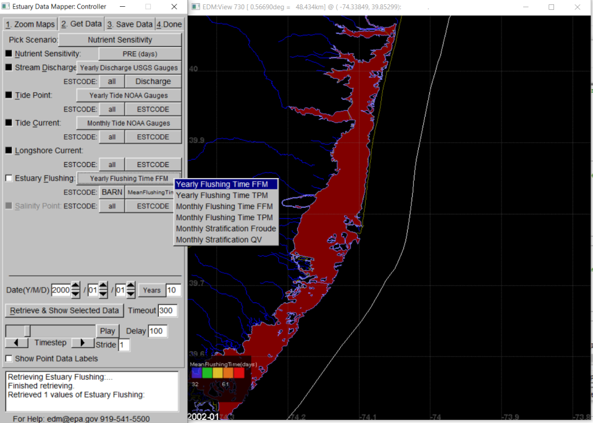The height and width of the screenshot is (423, 593).
Task: Click the timestep slider handle
Action: tap(27, 331)
